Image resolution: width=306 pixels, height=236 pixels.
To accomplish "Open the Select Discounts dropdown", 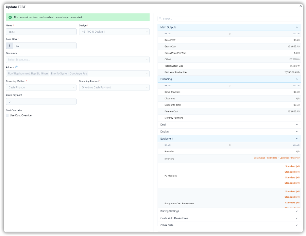I will (x=77, y=59).
